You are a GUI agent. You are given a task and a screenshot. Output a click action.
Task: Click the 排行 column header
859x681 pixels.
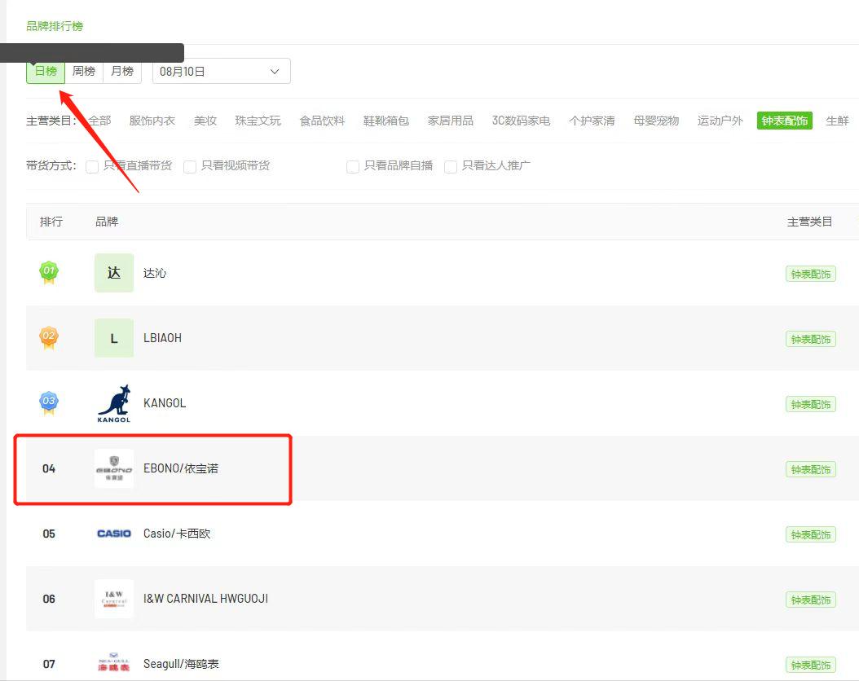51,222
